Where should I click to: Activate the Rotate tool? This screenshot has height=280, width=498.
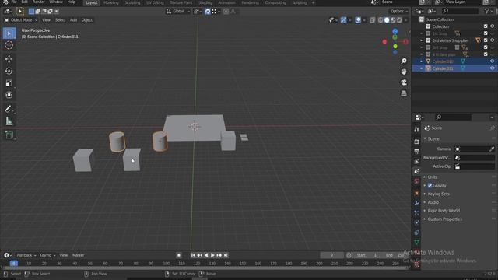[x=9, y=71]
